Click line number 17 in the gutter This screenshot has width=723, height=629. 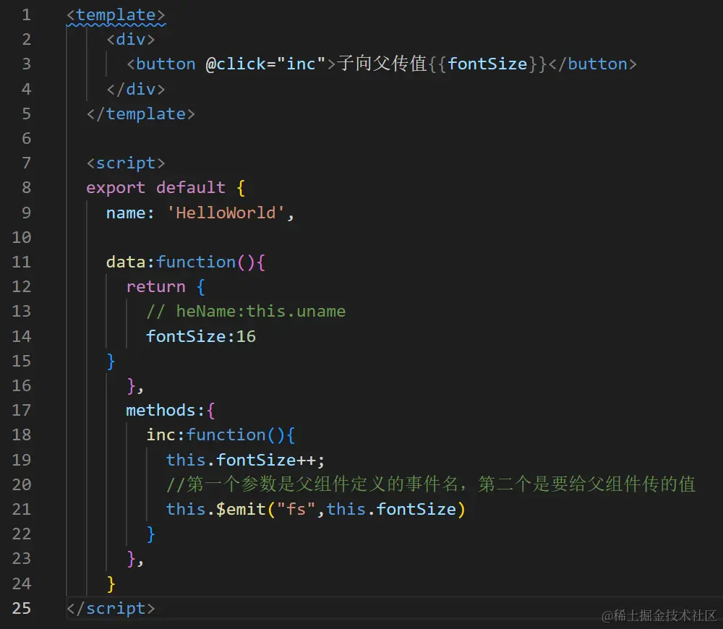click(21, 410)
